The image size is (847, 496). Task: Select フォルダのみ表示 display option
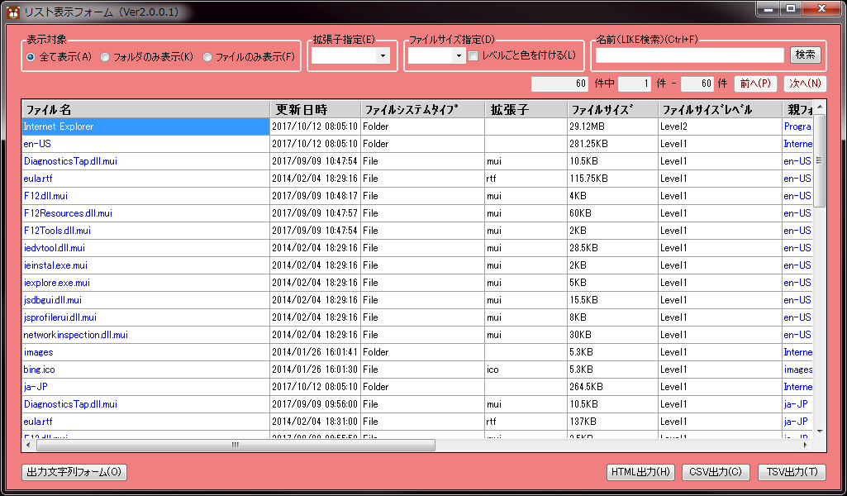pos(105,56)
